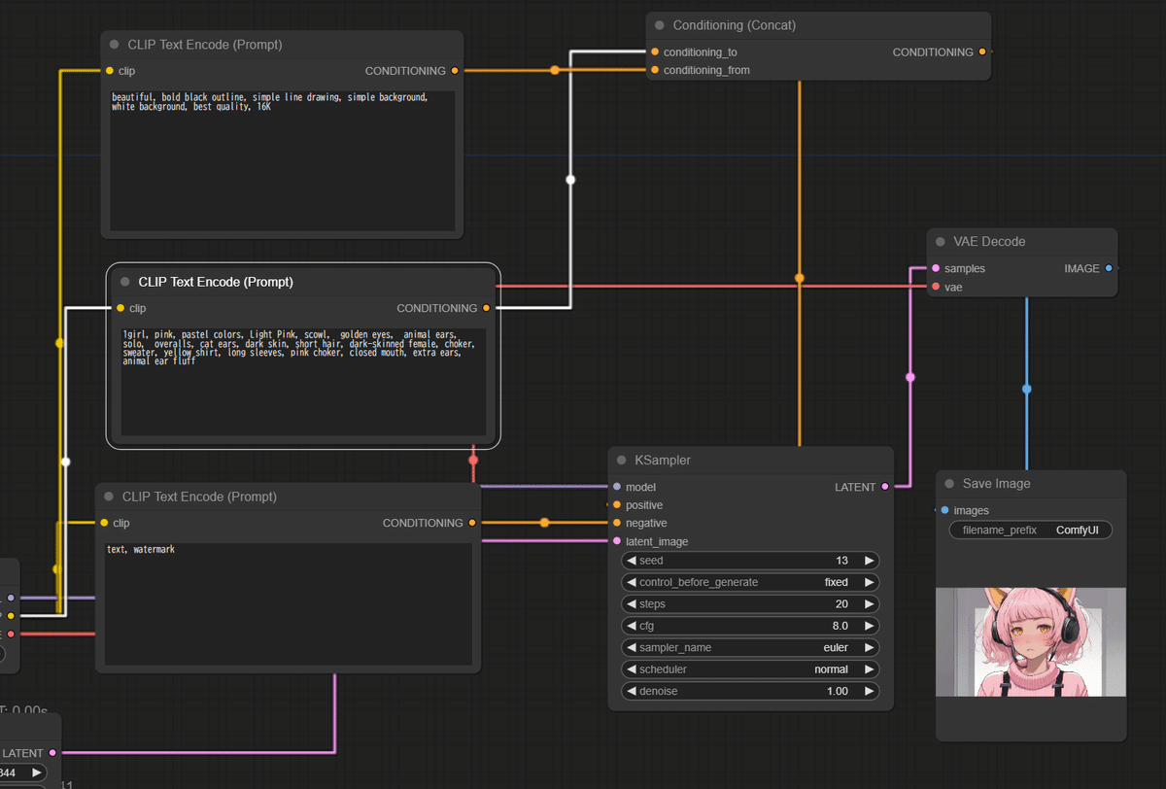Click the conditioning_from input port

point(655,70)
